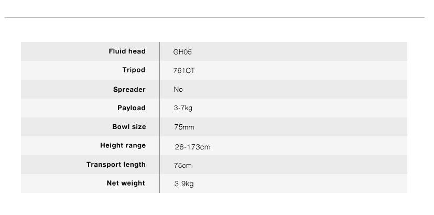The height and width of the screenshot is (215, 434).
Task: Click the 'Bowl size' label
Action: click(129, 127)
